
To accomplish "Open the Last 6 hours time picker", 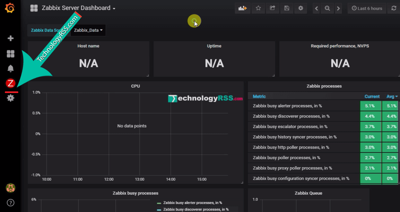I will [x=367, y=9].
